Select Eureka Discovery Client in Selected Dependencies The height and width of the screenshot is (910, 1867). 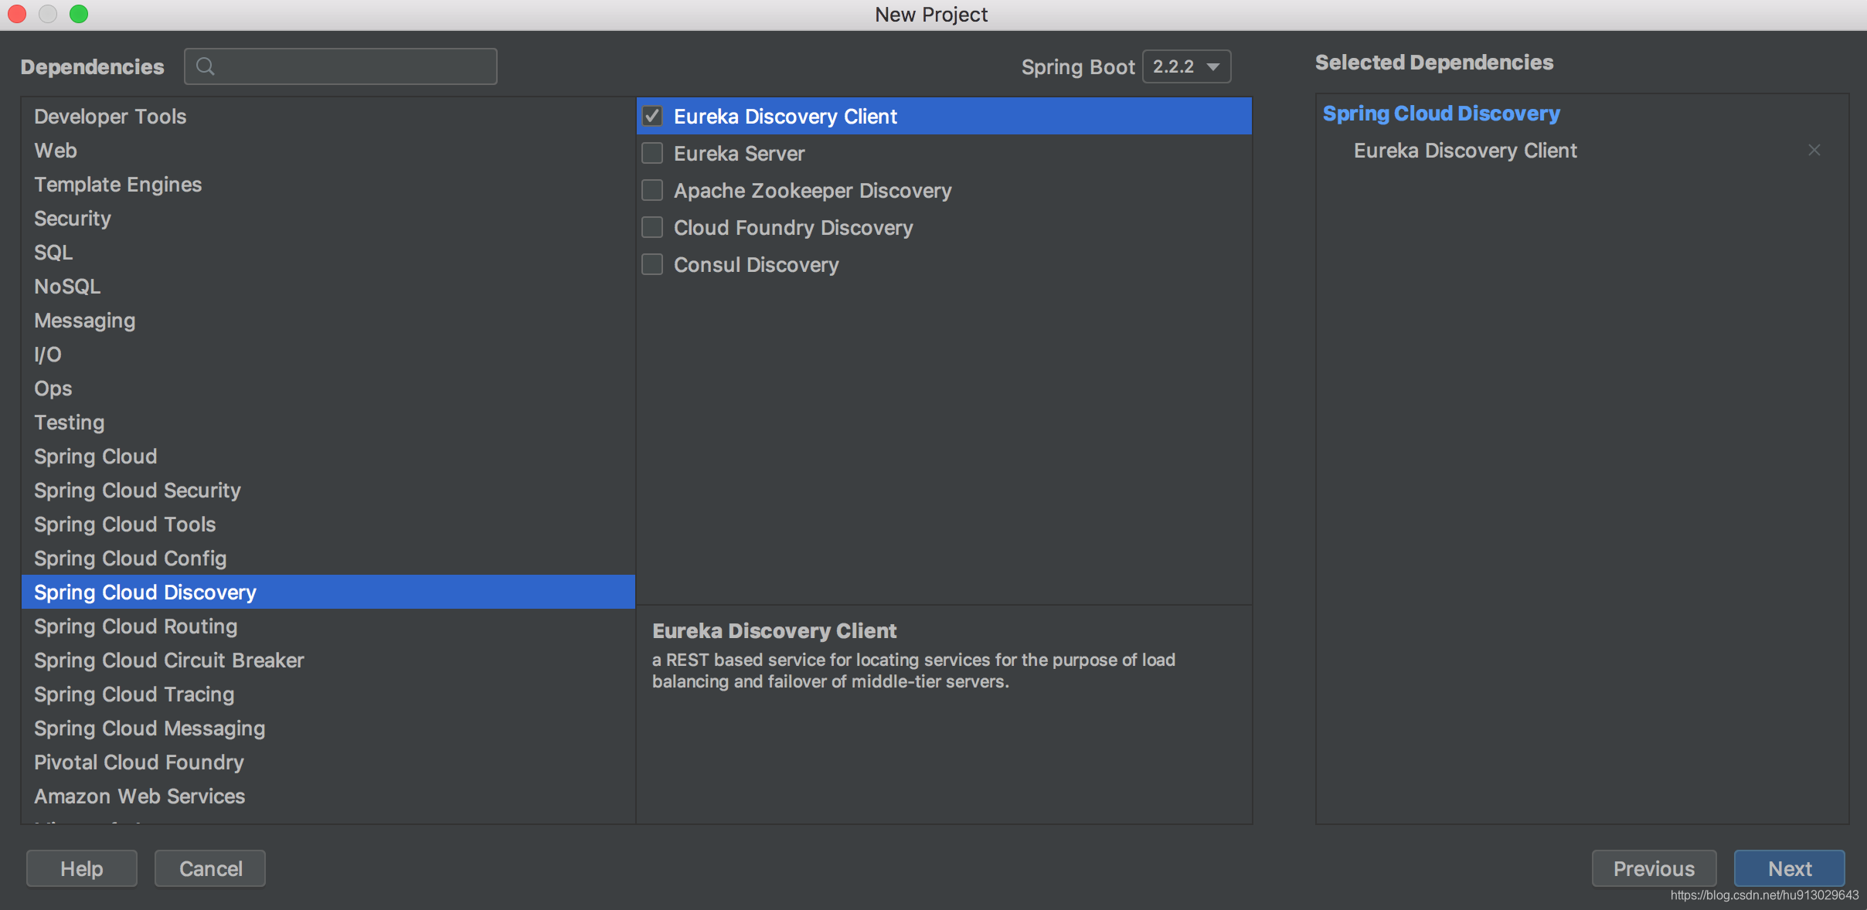coord(1465,150)
